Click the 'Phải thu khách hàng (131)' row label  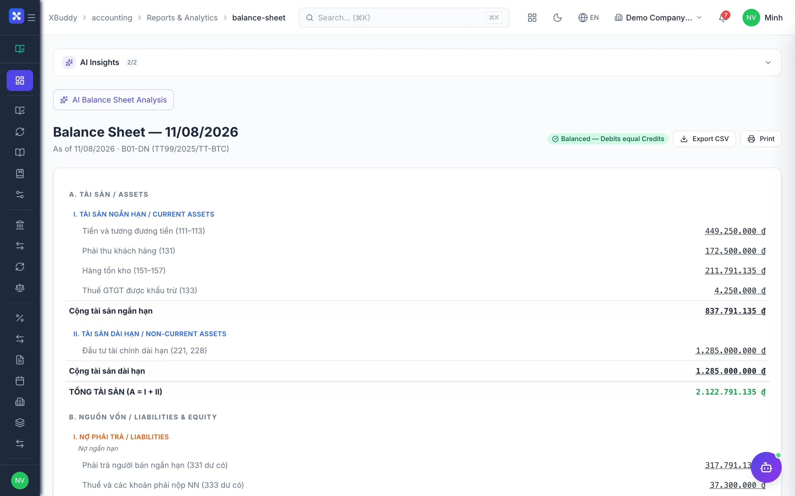click(x=128, y=251)
